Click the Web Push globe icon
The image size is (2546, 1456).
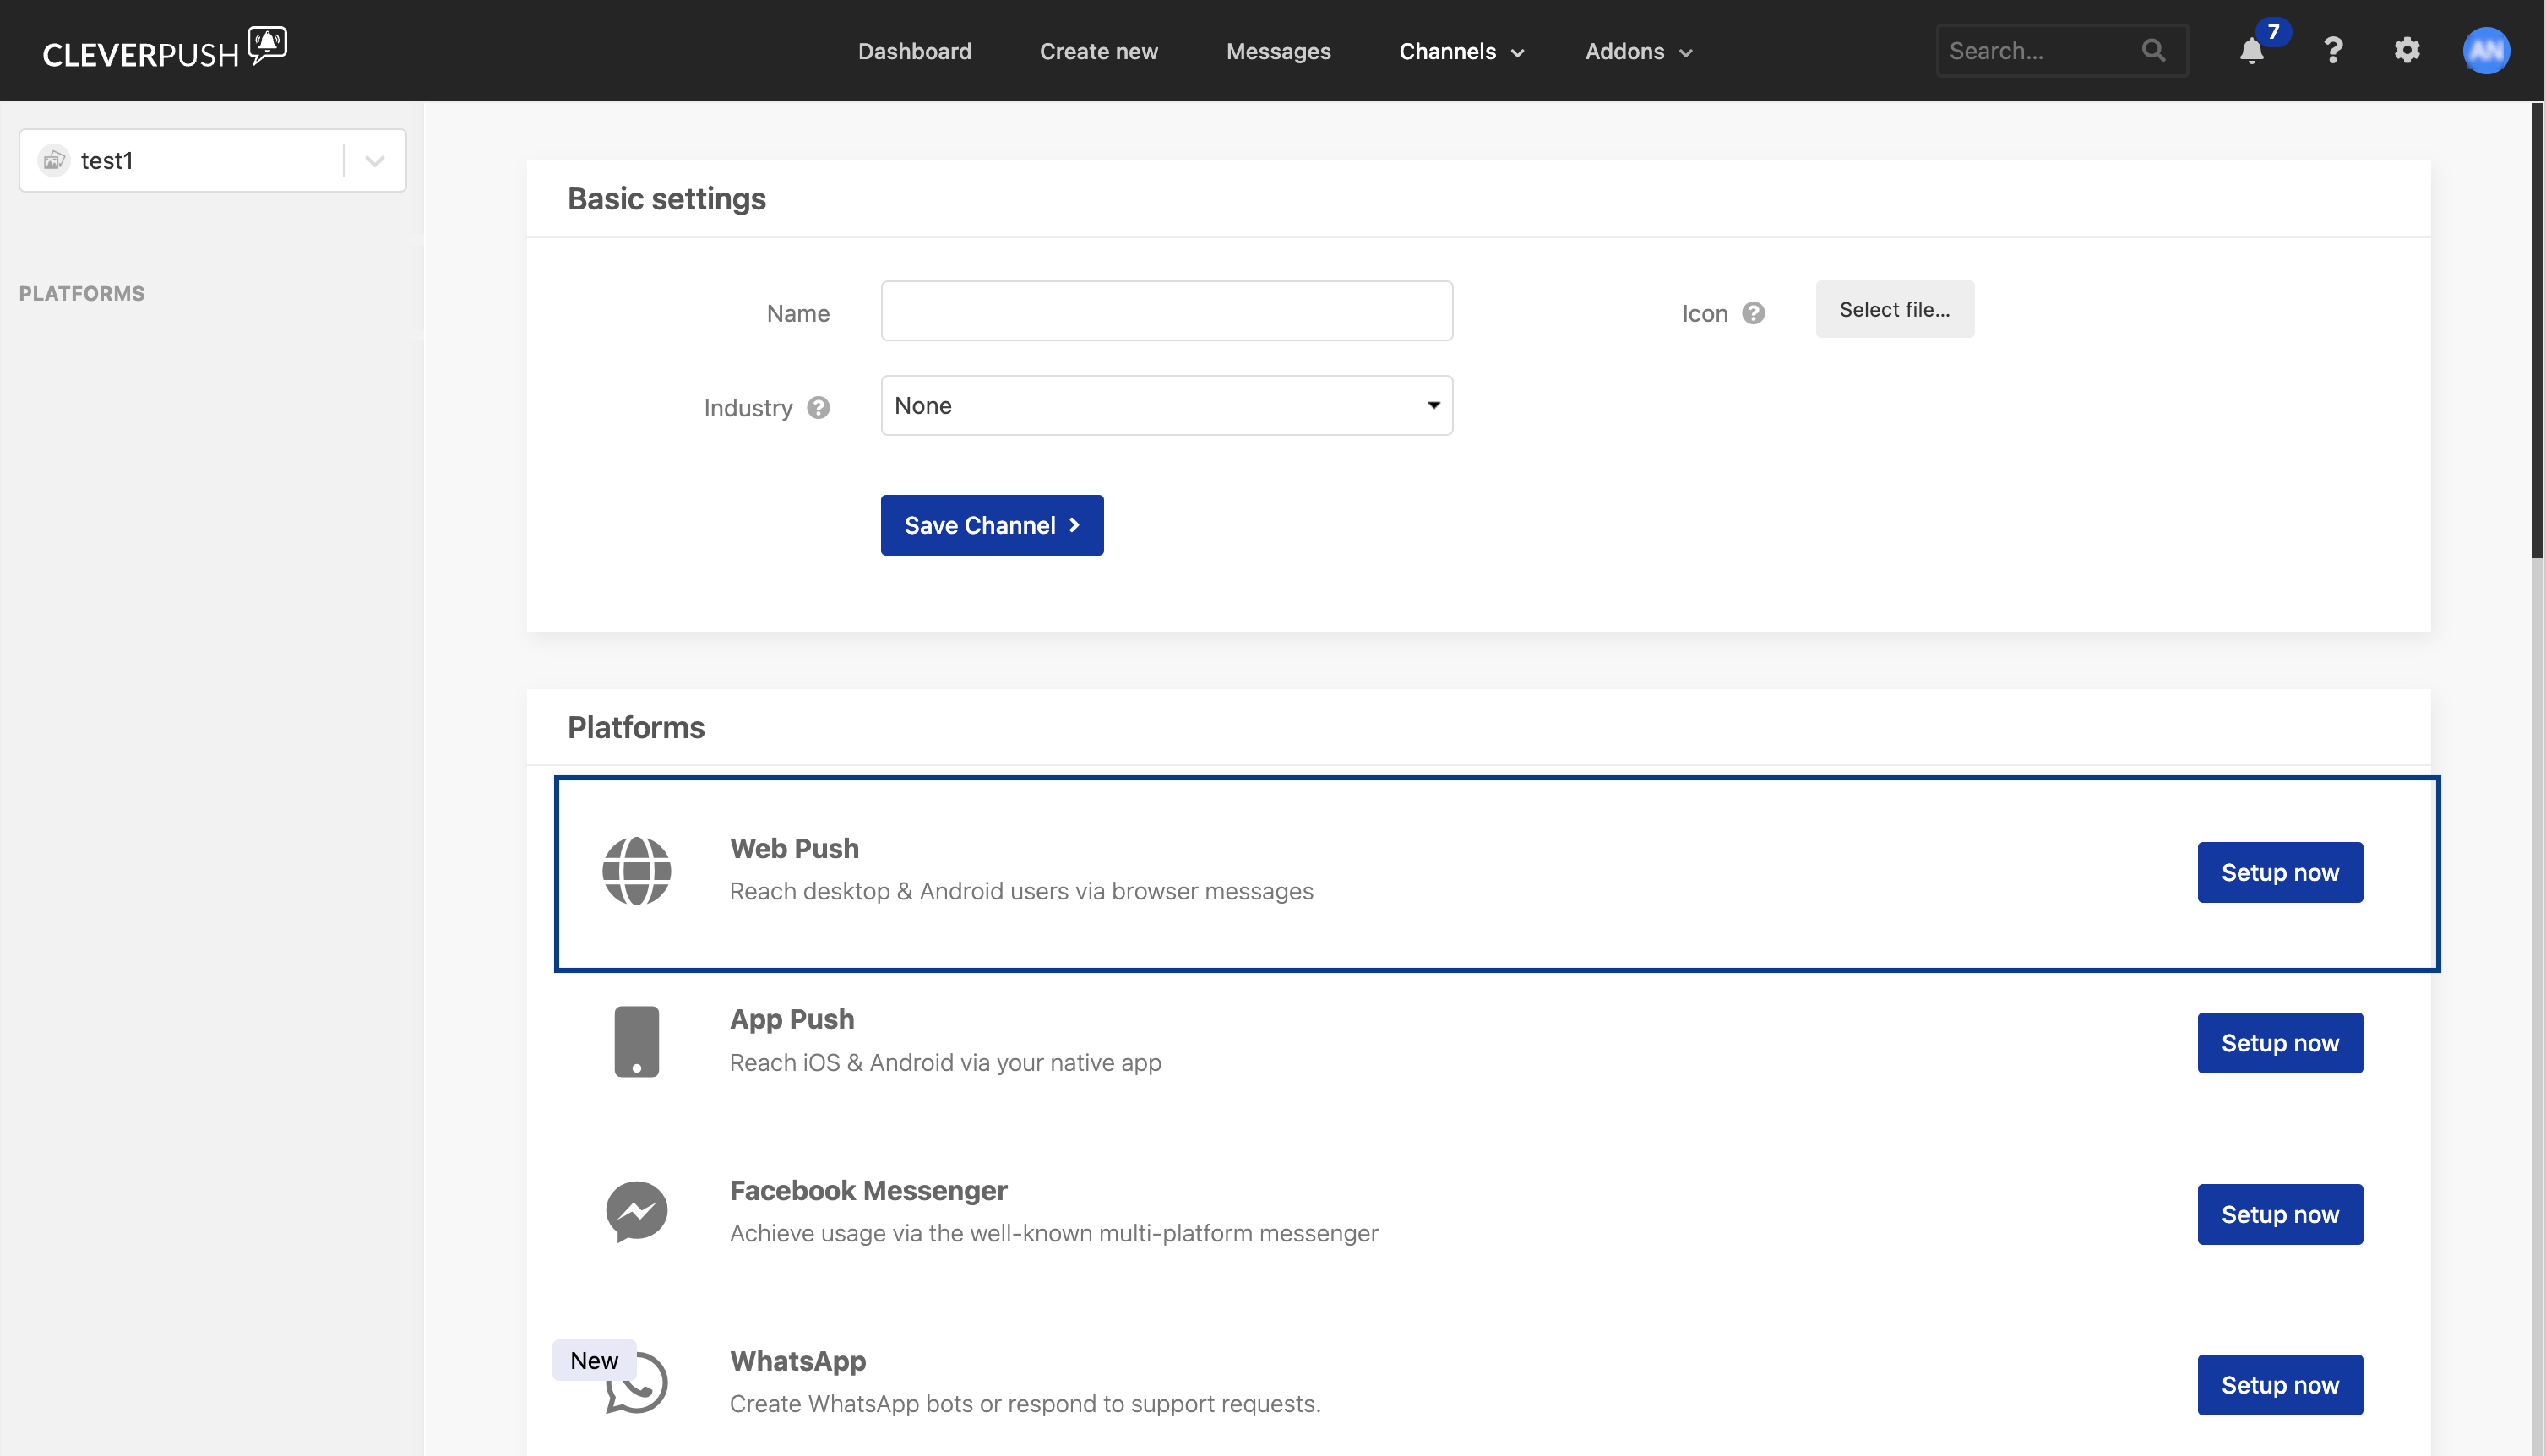[x=637, y=871]
